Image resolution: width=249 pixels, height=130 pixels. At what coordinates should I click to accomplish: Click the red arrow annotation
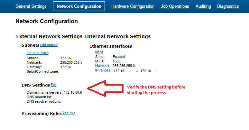pyautogui.click(x=105, y=88)
